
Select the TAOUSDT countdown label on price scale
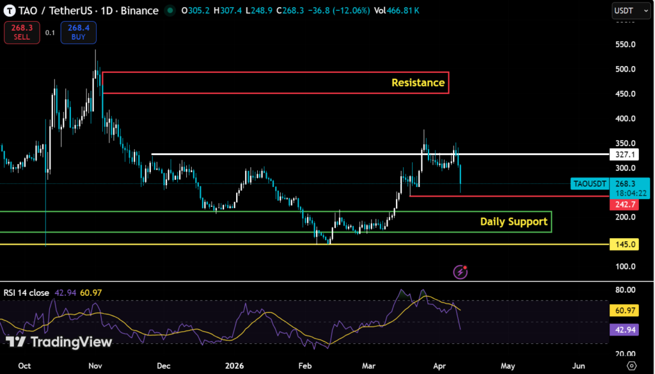click(x=589, y=184)
